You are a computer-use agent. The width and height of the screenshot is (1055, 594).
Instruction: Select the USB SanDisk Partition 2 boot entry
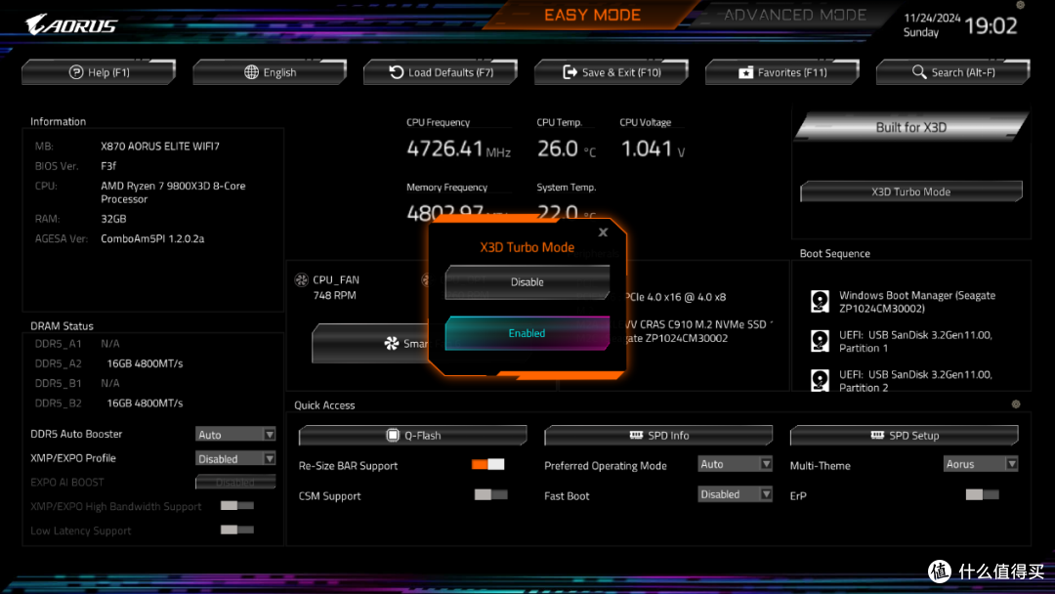tap(903, 381)
